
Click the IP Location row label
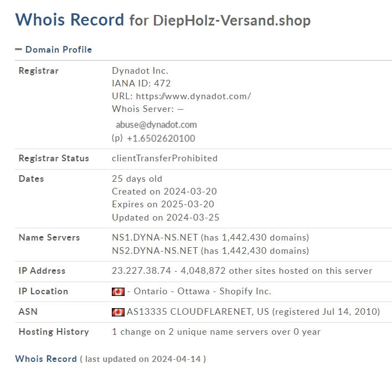click(43, 292)
